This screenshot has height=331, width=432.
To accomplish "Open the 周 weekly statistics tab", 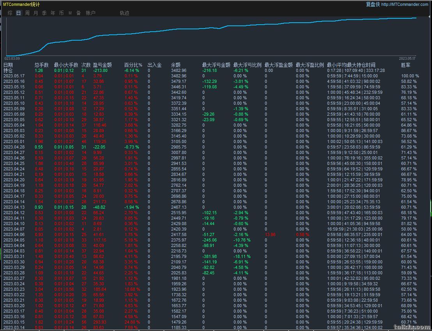I will pyautogui.click(x=27, y=13).
